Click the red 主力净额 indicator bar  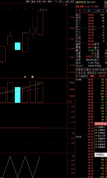pyautogui.click(x=92, y=76)
